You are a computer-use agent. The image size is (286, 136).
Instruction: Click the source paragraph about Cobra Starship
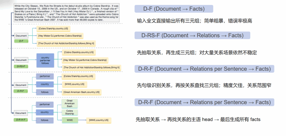pos(65,13)
